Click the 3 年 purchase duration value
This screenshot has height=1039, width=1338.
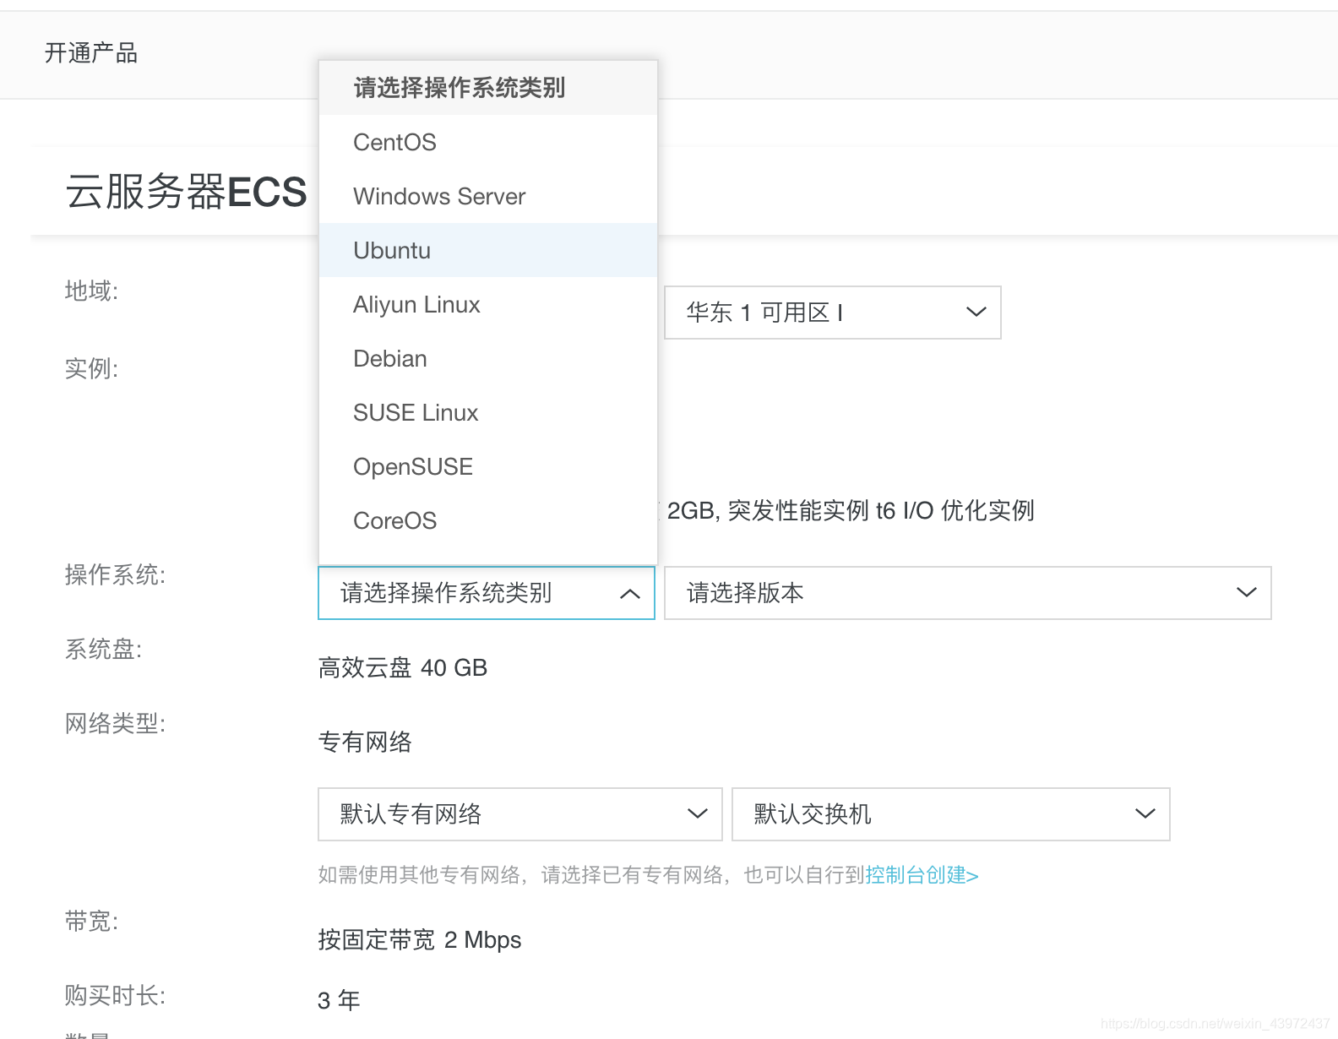point(339,1001)
